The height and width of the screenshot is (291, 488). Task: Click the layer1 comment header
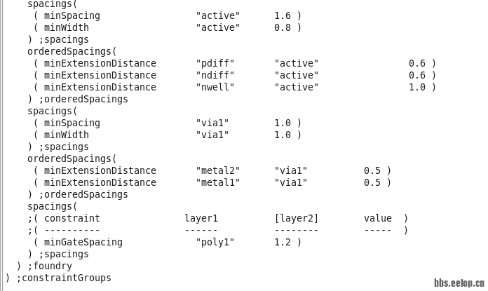tap(201, 218)
